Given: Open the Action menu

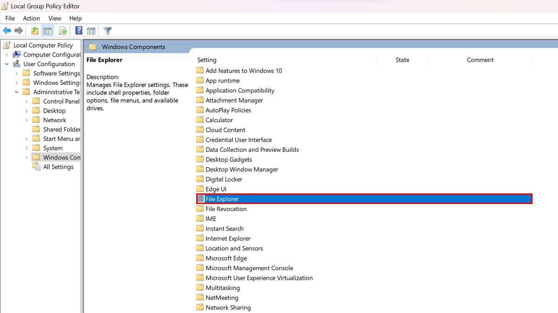Looking at the screenshot, I should 31,18.
